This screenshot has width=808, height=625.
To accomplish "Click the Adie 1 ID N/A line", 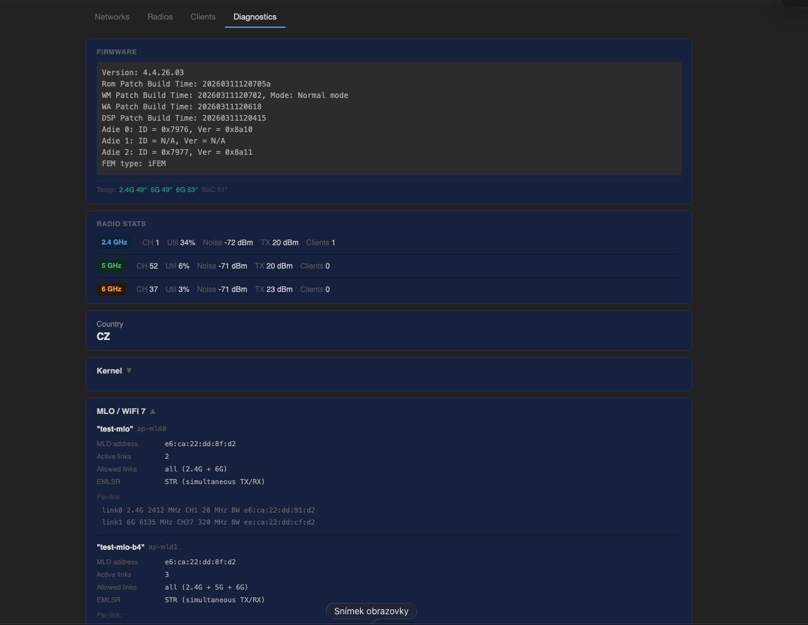I will tap(164, 141).
